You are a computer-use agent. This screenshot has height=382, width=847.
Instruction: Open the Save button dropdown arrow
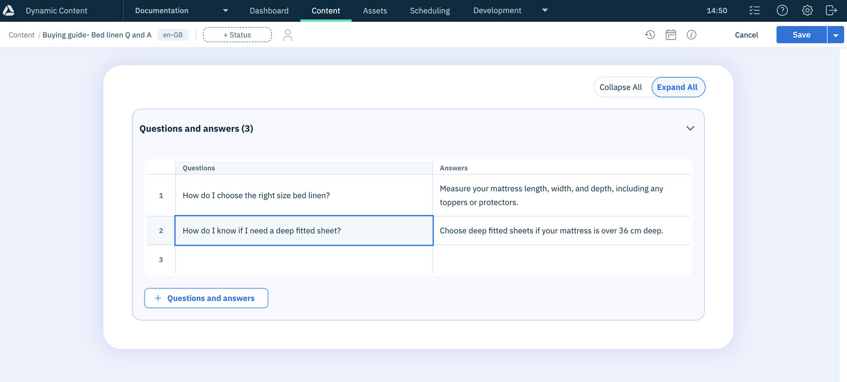(x=836, y=35)
